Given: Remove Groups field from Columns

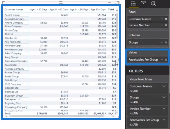Looking at the screenshot, I should click(166, 42).
